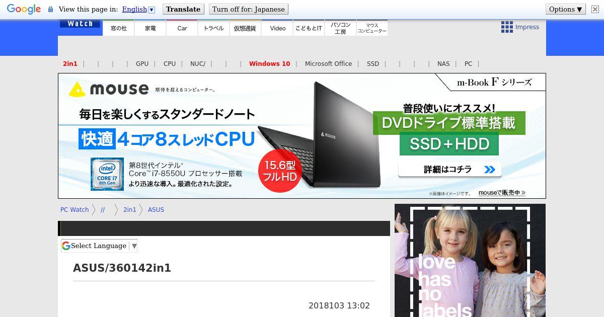
Task: Go to the PC topic link
Action: pyautogui.click(x=468, y=64)
